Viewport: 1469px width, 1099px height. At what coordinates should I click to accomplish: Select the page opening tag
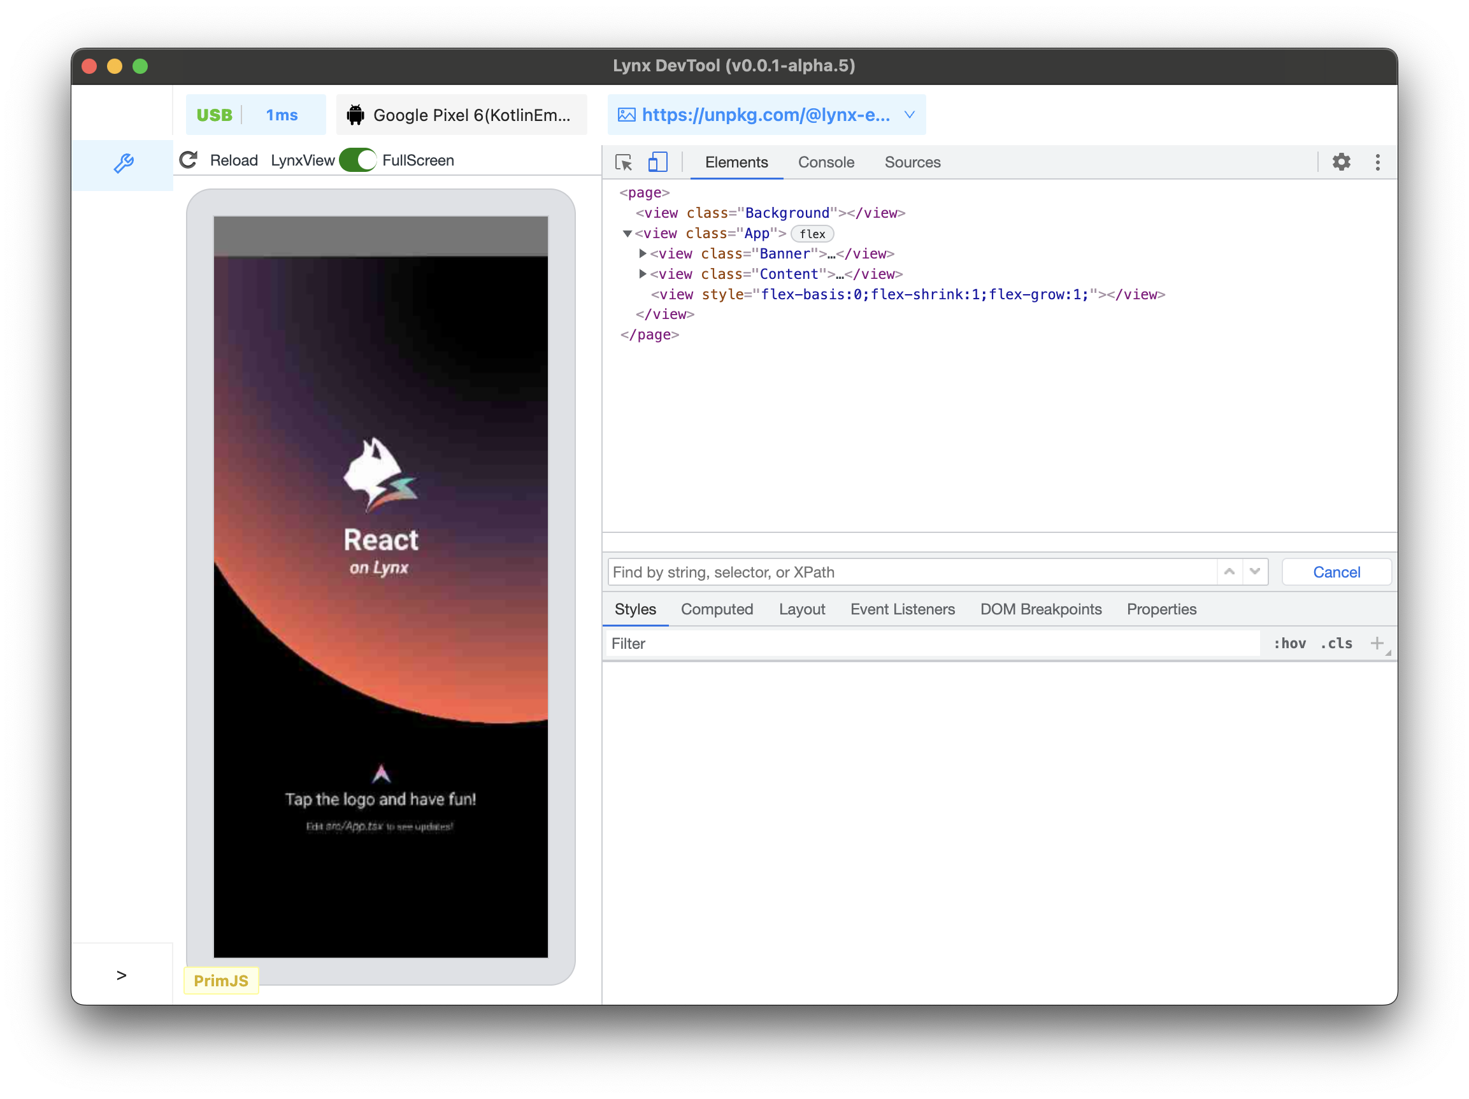644,192
